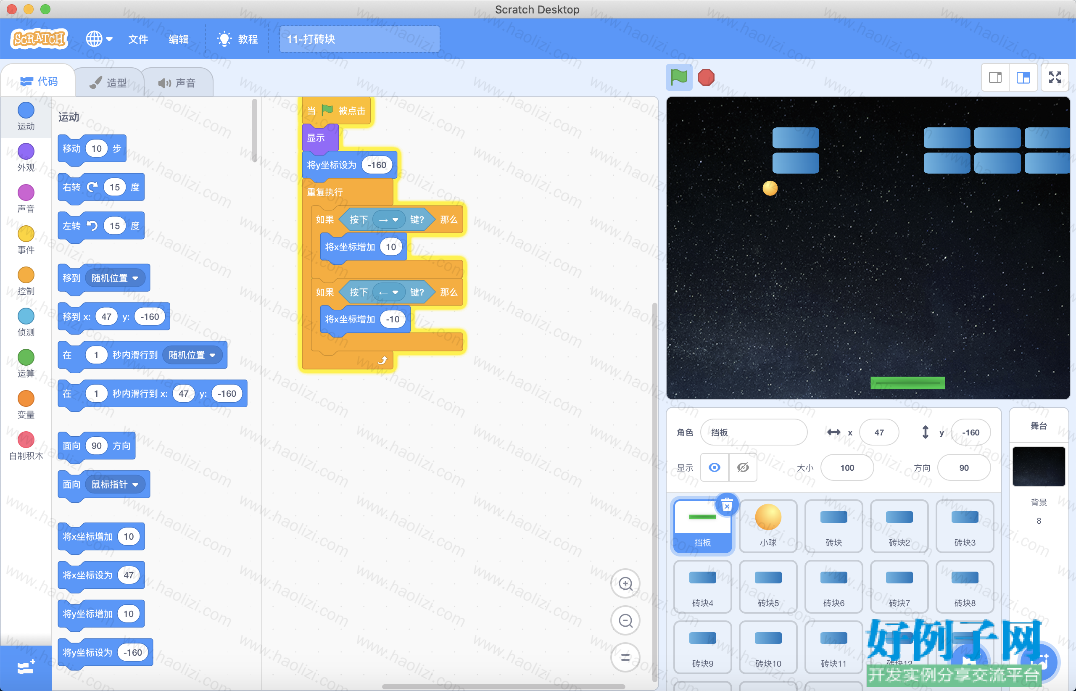Image resolution: width=1076 pixels, height=691 pixels.
Task: Select the 自制积木 category
Action: click(26, 446)
